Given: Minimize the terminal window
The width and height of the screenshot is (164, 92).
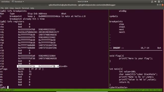Looking at the screenshot, I should [x=158, y=5].
